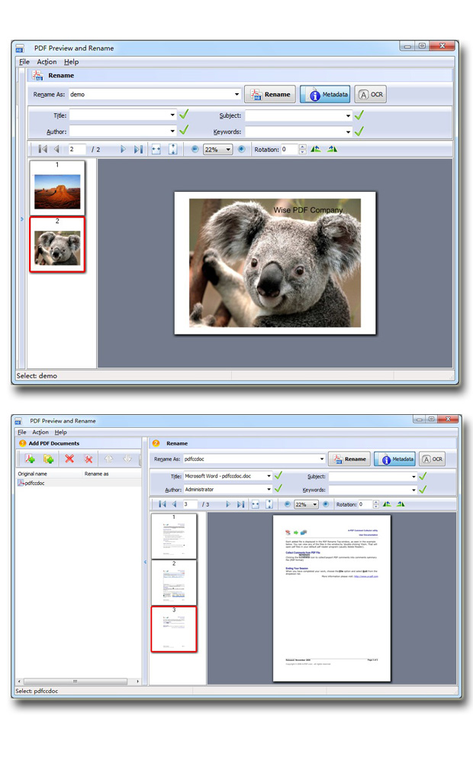This screenshot has width=473, height=758.
Task: Adjust Rotation stepper in bottom window
Action: tap(376, 504)
